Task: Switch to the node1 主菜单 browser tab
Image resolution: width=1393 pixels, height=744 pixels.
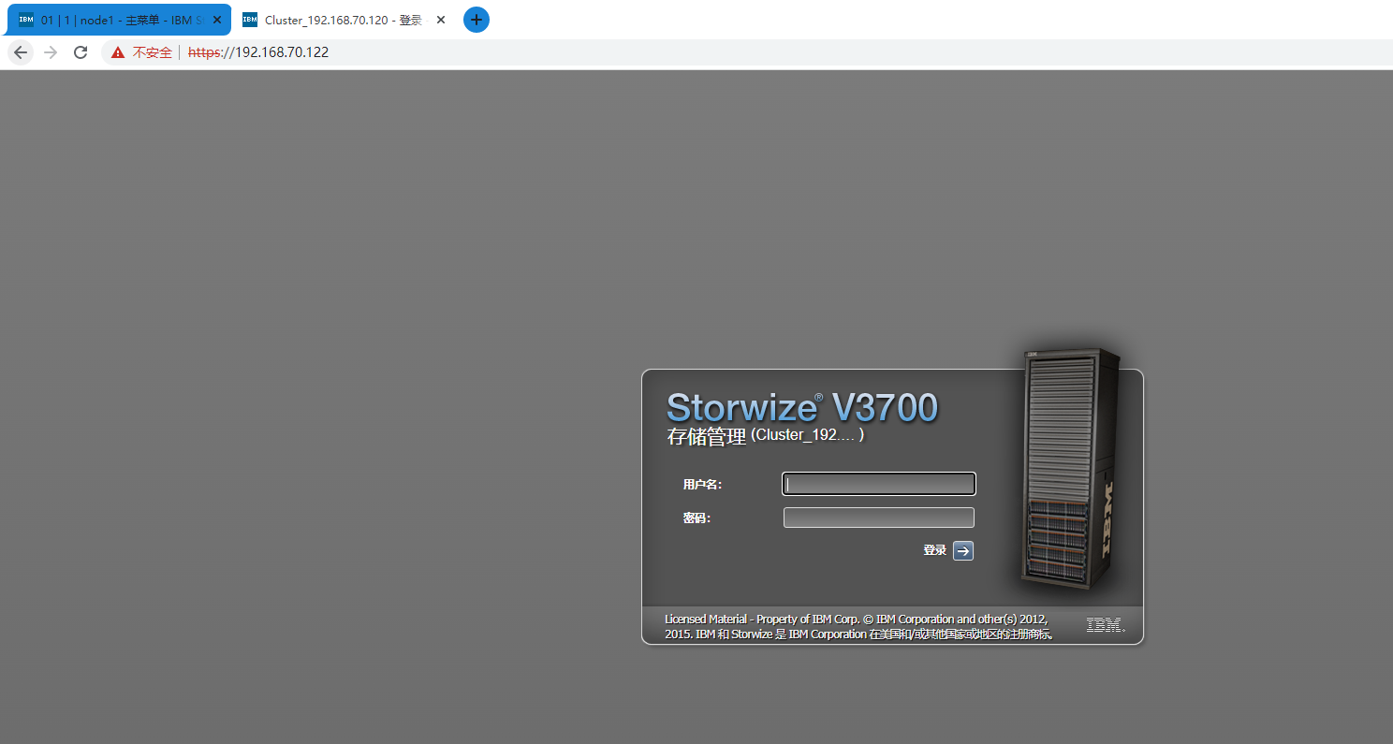Action: 118,20
